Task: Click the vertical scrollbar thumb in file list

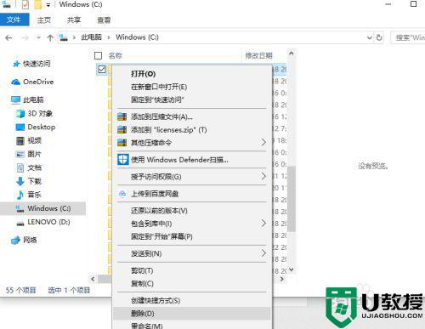Action: 292,199
